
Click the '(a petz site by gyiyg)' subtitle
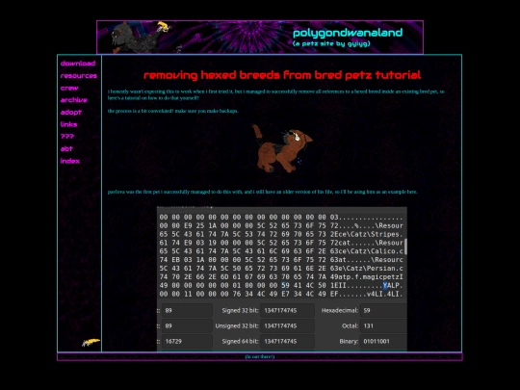coord(331,43)
